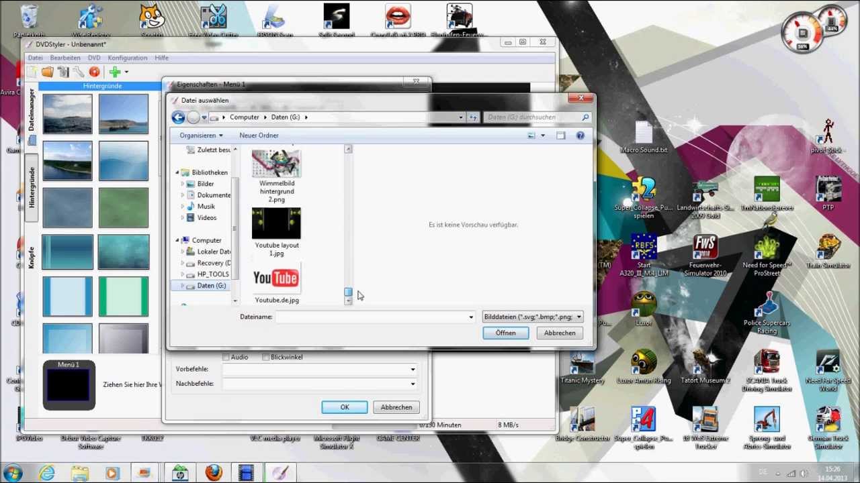
Task: Click in the Dateiname input field
Action: pyautogui.click(x=370, y=317)
